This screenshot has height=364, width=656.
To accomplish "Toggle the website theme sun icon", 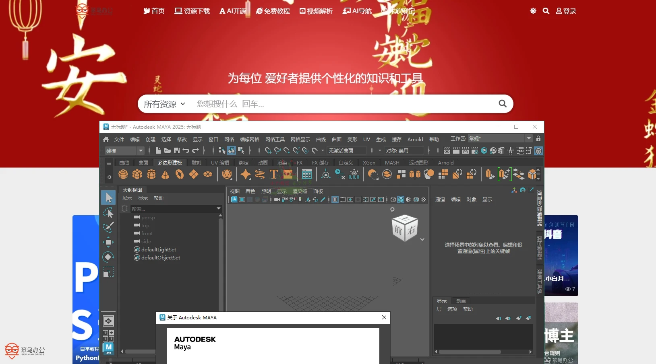I will (533, 11).
